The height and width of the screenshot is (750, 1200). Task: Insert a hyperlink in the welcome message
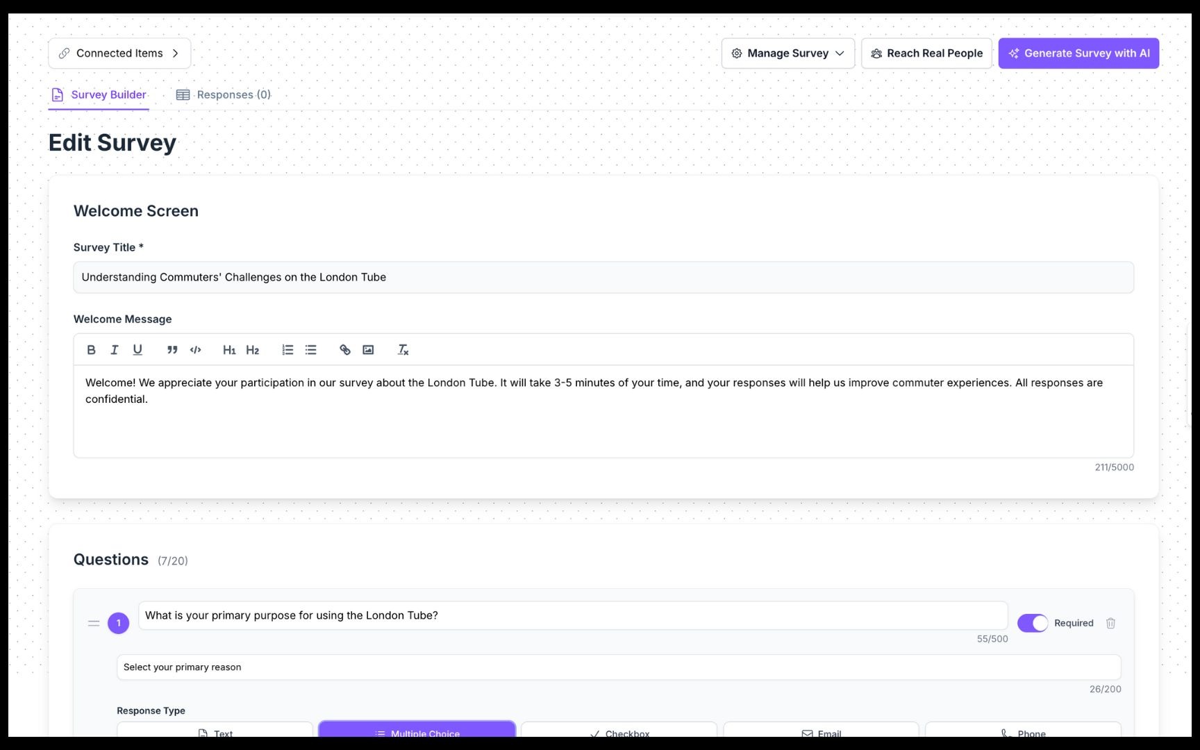345,349
